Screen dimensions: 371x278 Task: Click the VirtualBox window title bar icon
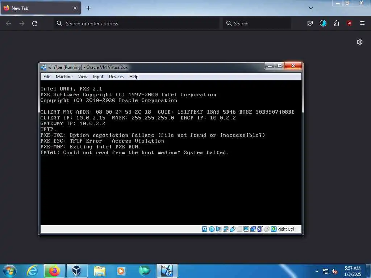click(43, 67)
